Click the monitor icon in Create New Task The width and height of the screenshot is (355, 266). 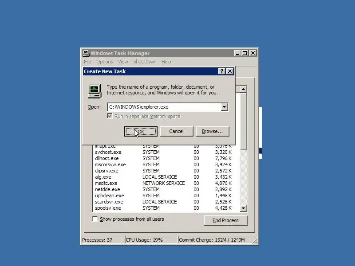click(x=95, y=91)
